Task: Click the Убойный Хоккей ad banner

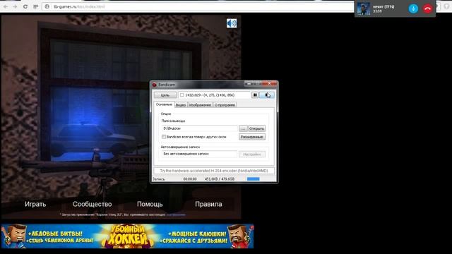Action: [x=127, y=236]
